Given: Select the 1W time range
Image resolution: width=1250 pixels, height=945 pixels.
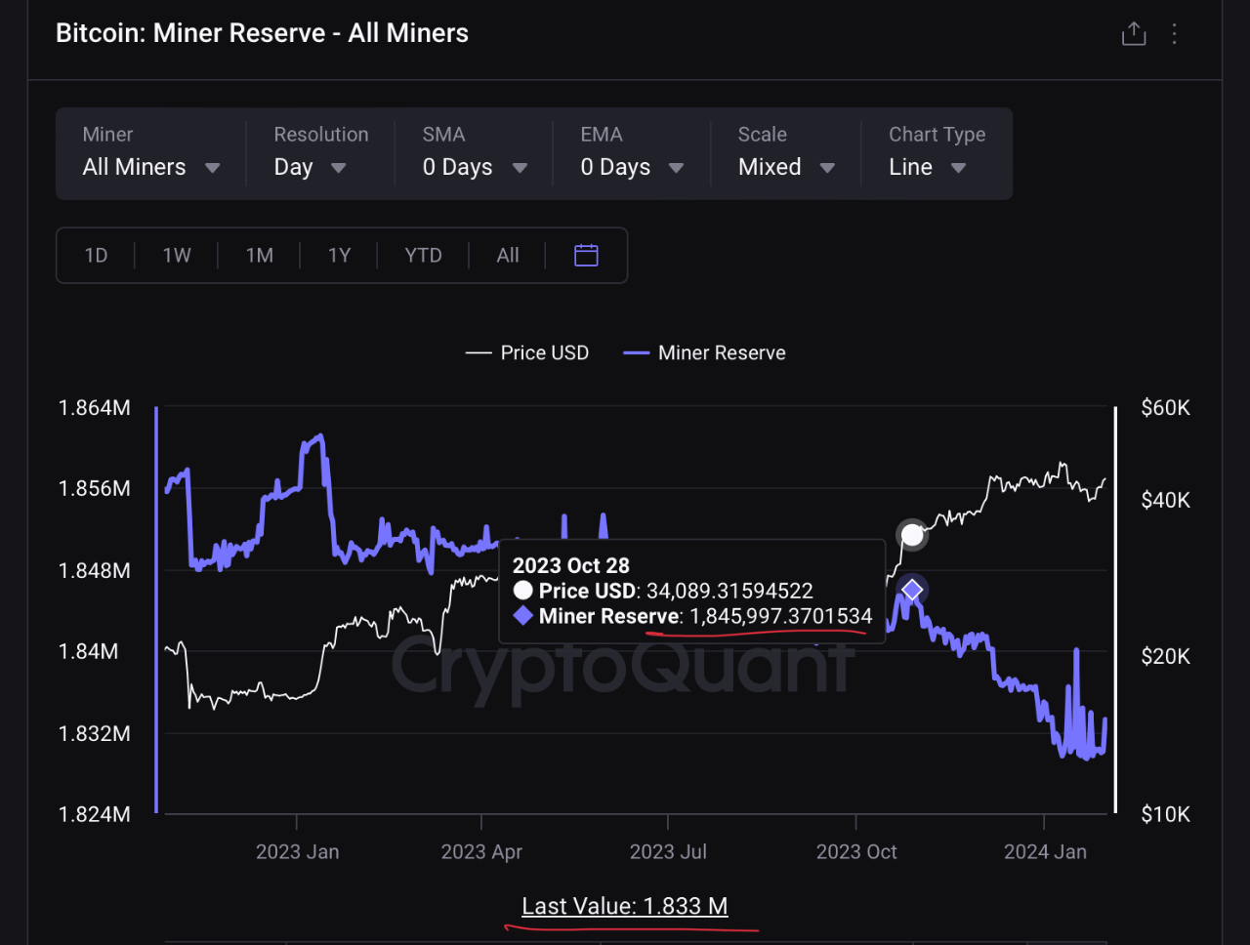Looking at the screenshot, I should tap(177, 256).
